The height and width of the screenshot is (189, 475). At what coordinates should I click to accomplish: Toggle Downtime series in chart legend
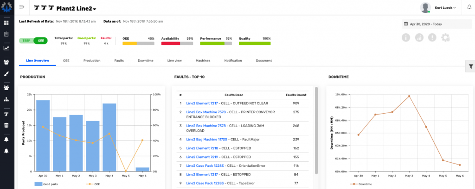coord(362,184)
